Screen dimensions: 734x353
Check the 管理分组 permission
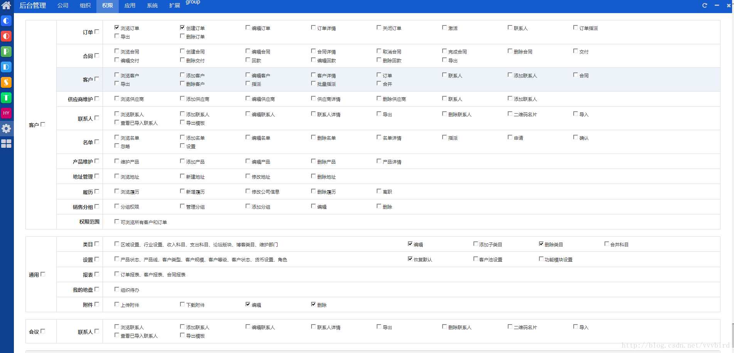(x=182, y=206)
